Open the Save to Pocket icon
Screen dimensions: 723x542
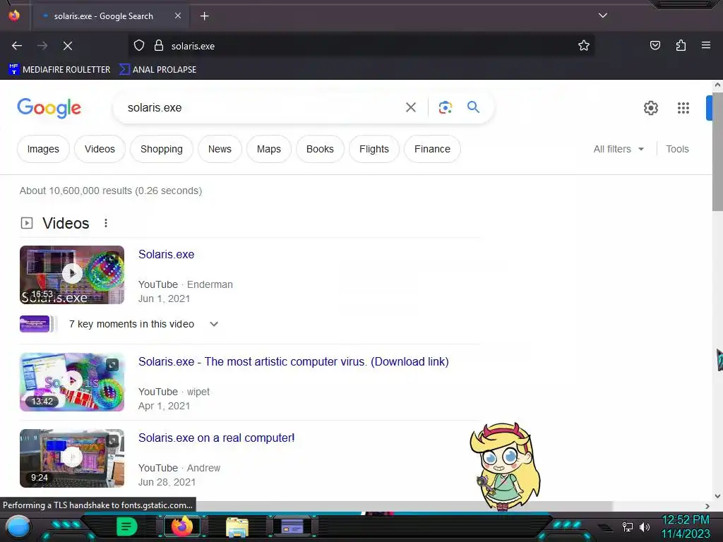coord(655,46)
